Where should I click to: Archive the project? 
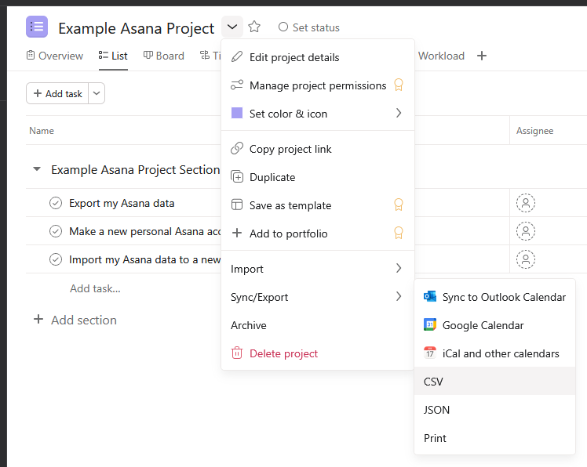[x=318, y=325]
